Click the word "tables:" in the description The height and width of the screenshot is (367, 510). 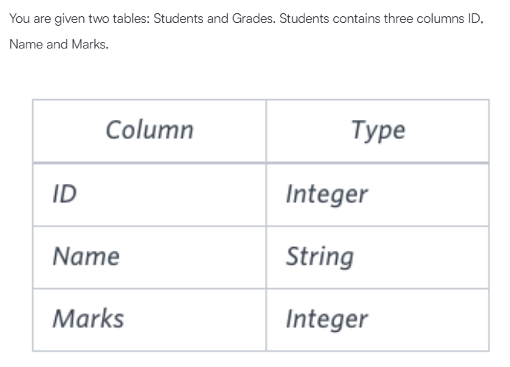[x=128, y=18]
